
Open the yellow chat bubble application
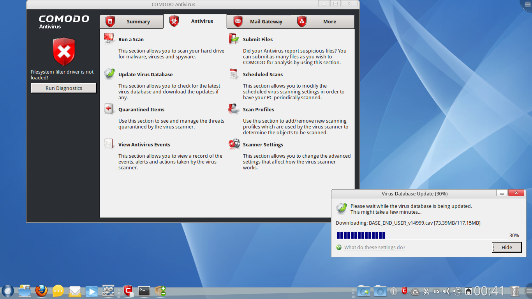click(58, 290)
